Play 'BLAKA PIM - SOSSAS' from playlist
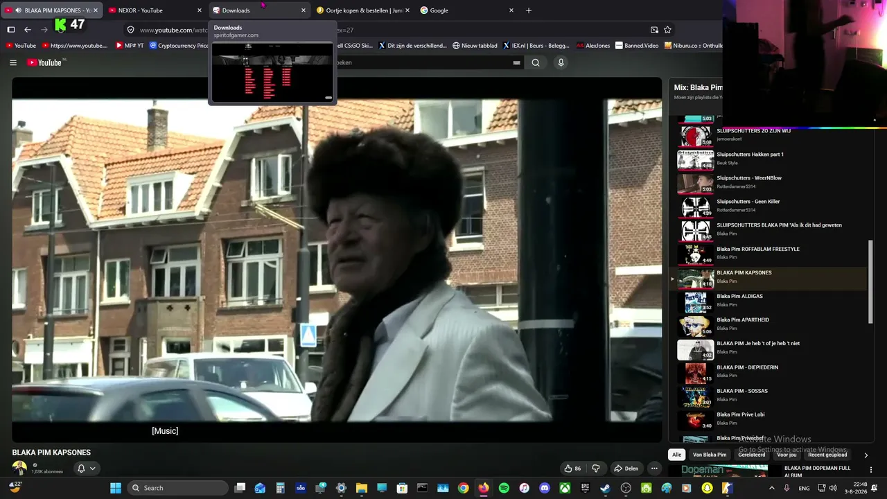 click(x=769, y=396)
